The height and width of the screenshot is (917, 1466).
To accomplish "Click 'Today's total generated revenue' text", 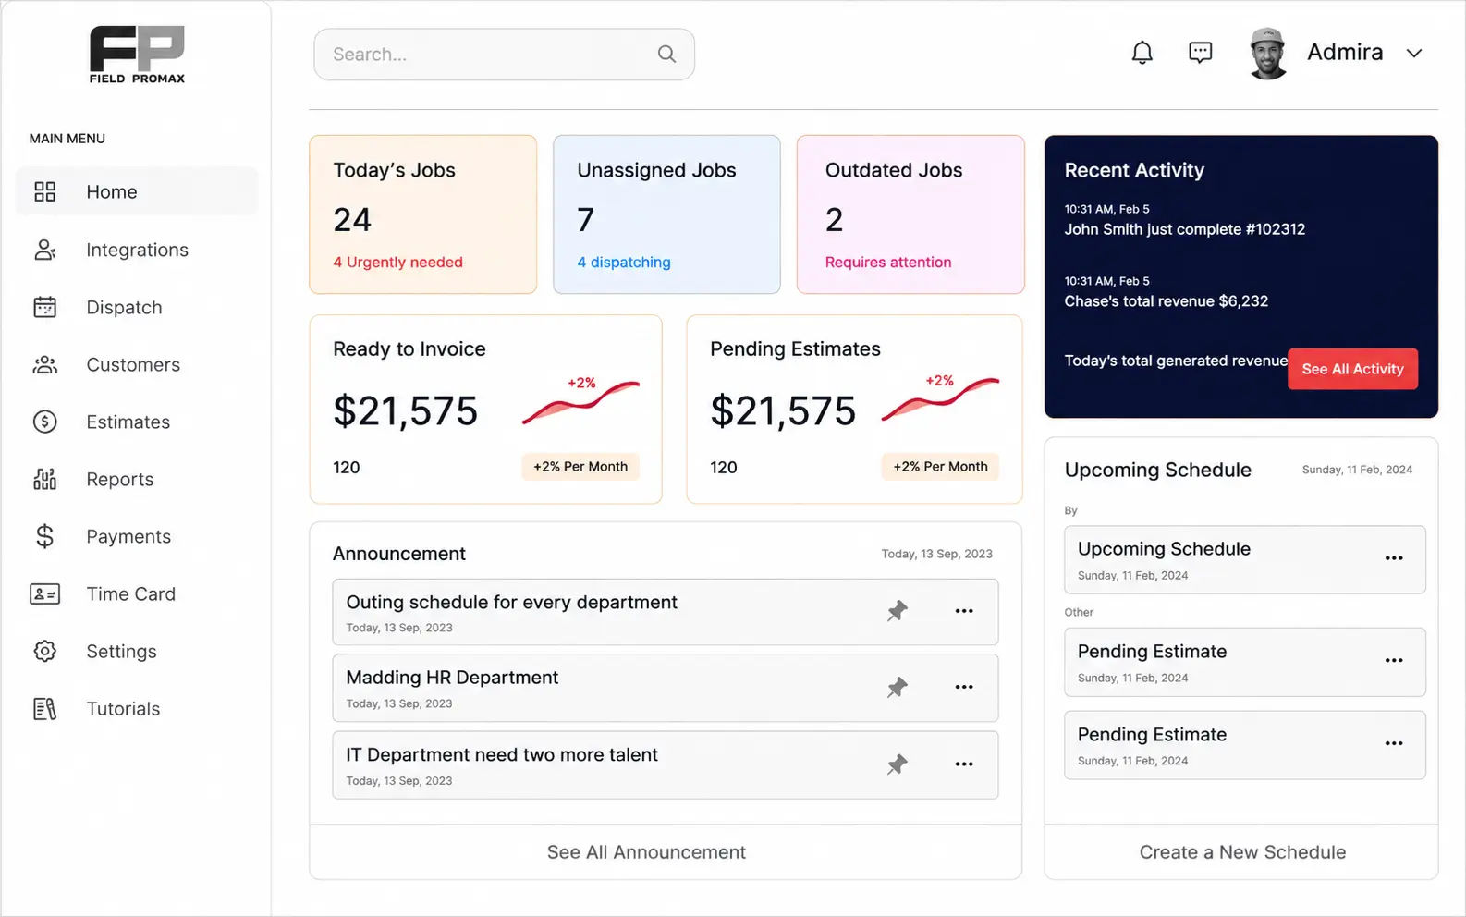I will 1176,361.
